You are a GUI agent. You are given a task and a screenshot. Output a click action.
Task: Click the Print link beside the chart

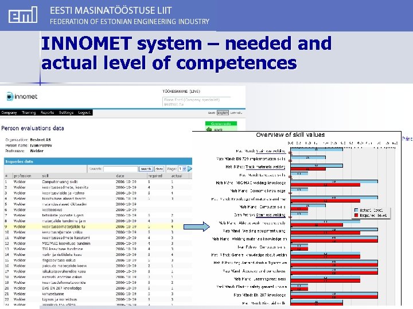[x=407, y=138]
